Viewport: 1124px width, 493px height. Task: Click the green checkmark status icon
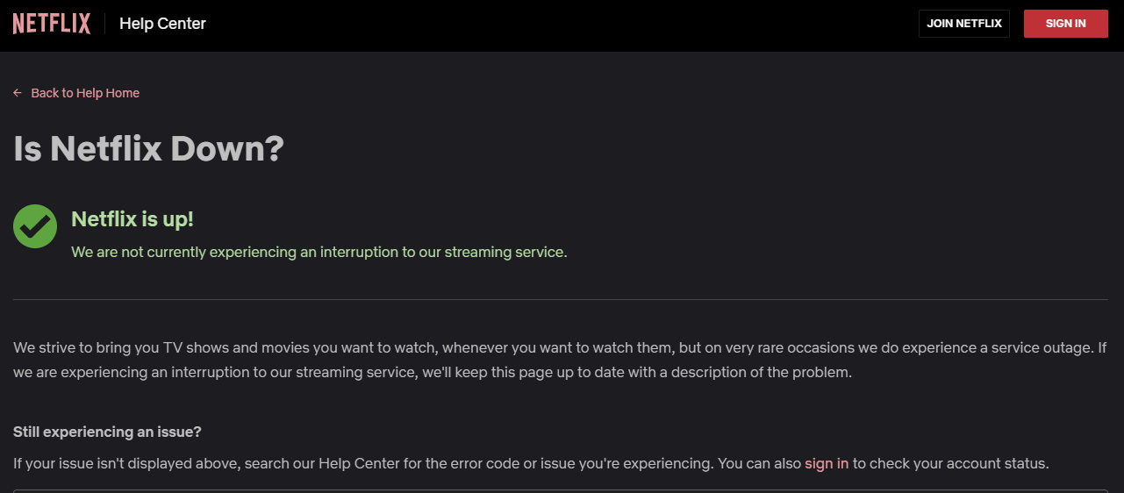tap(35, 226)
